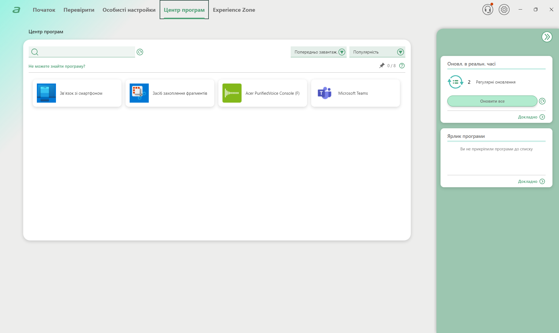Viewport: 559px width, 333px height.
Task: Click the Не можете знайти програму? link
Action: [x=57, y=66]
